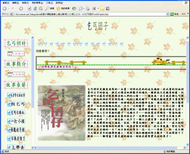Expand the Mail button dropdown arrow

[84, 8]
